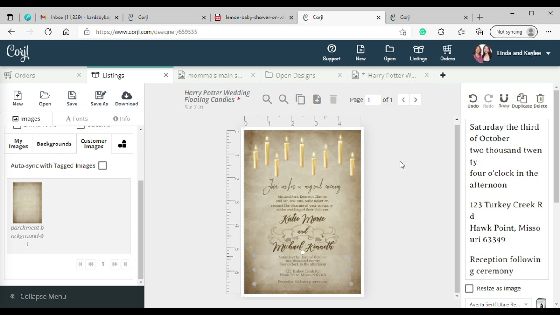Open the Orders cart in header

coord(447,53)
